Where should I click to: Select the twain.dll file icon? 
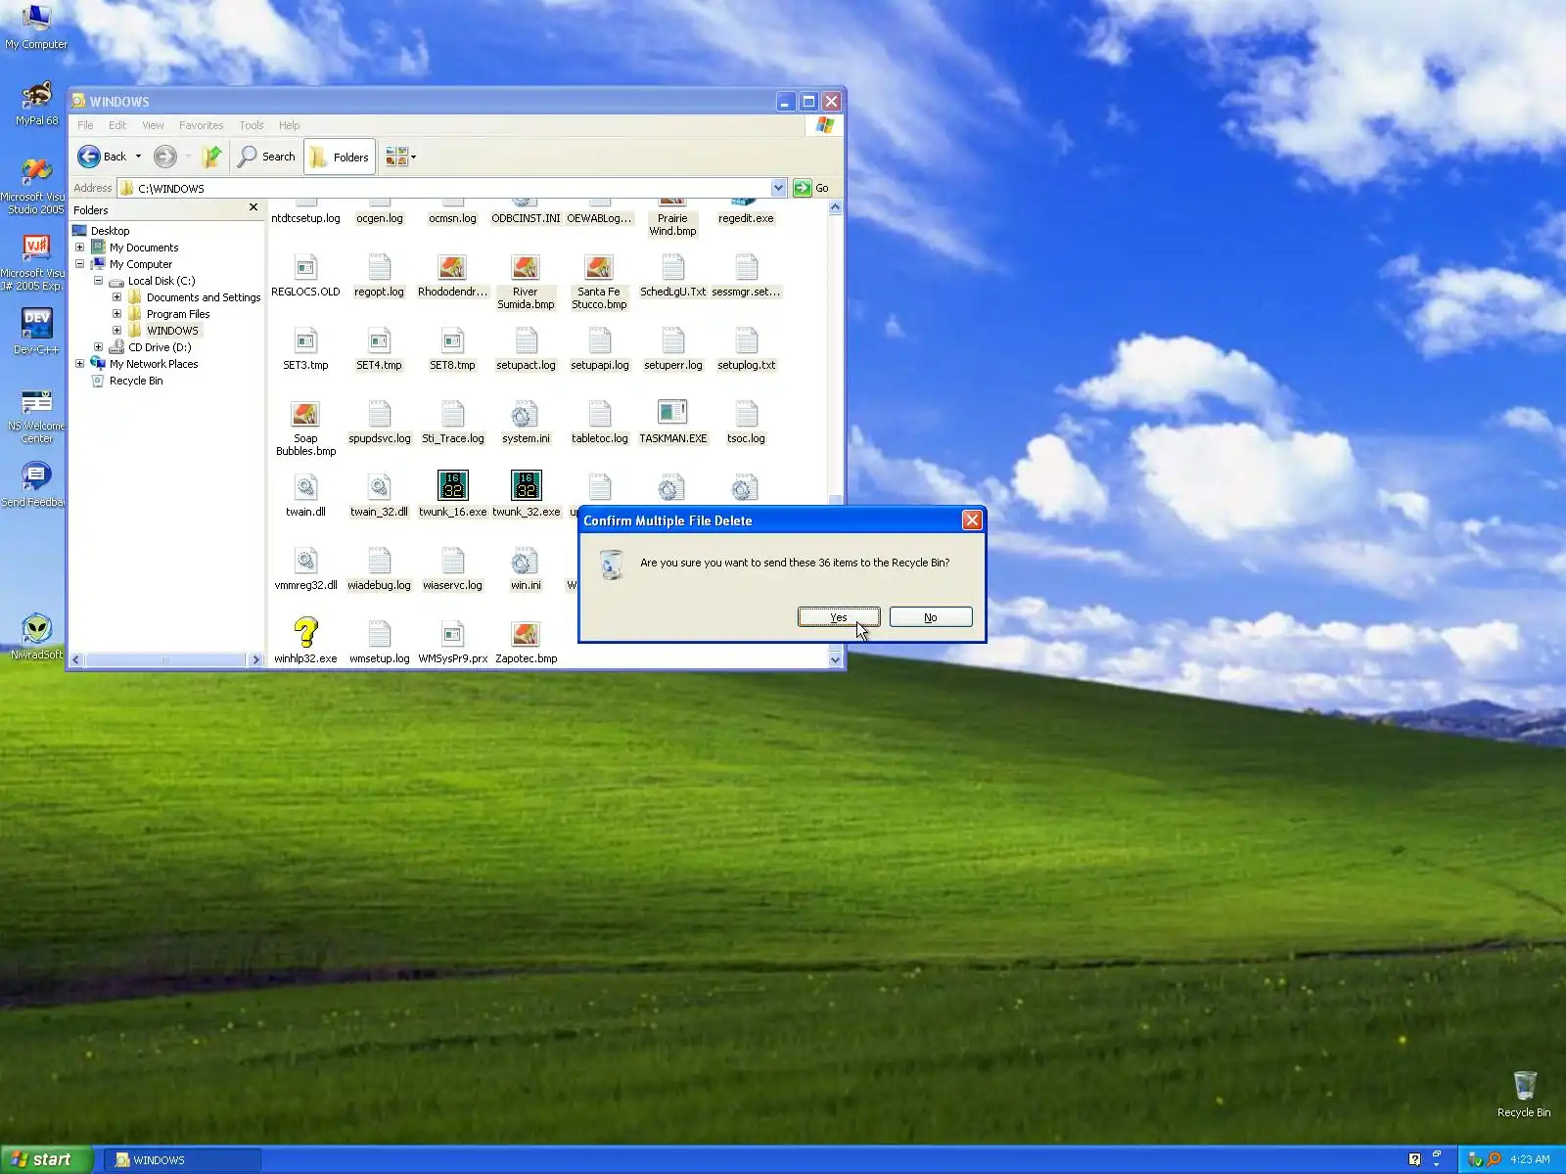305,487
